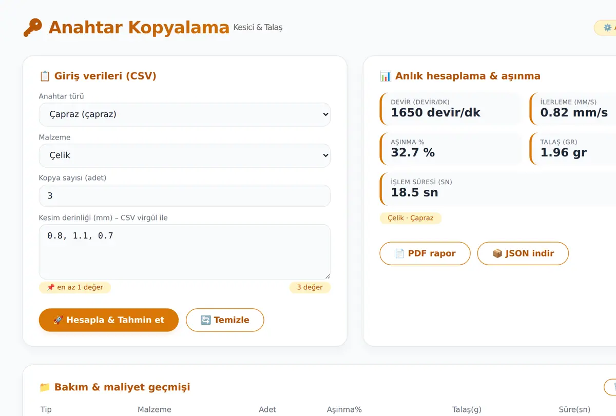Viewport: 616px width, 416px height.
Task: Open the Malzeme dropdown showing Çelik
Action: tap(185, 155)
